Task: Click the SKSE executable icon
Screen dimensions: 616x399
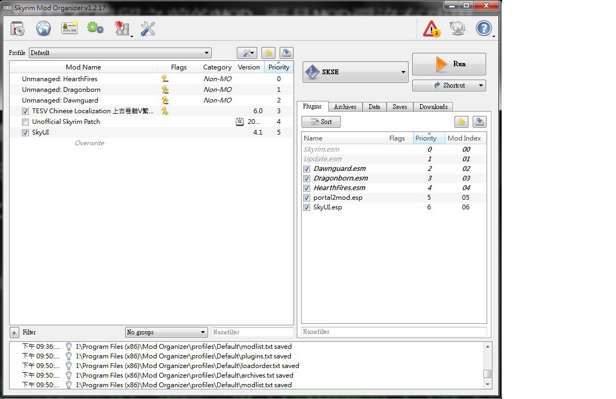Action: (312, 72)
